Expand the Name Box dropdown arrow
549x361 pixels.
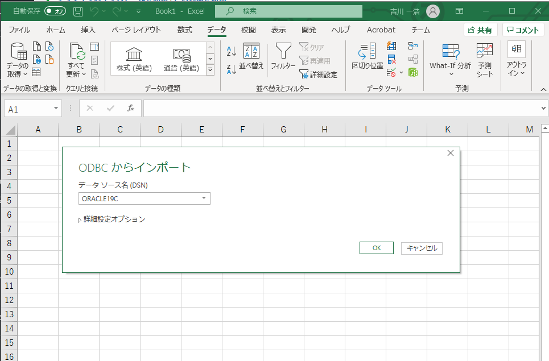(x=56, y=109)
